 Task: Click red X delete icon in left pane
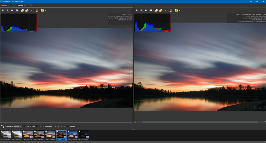(32, 10)
